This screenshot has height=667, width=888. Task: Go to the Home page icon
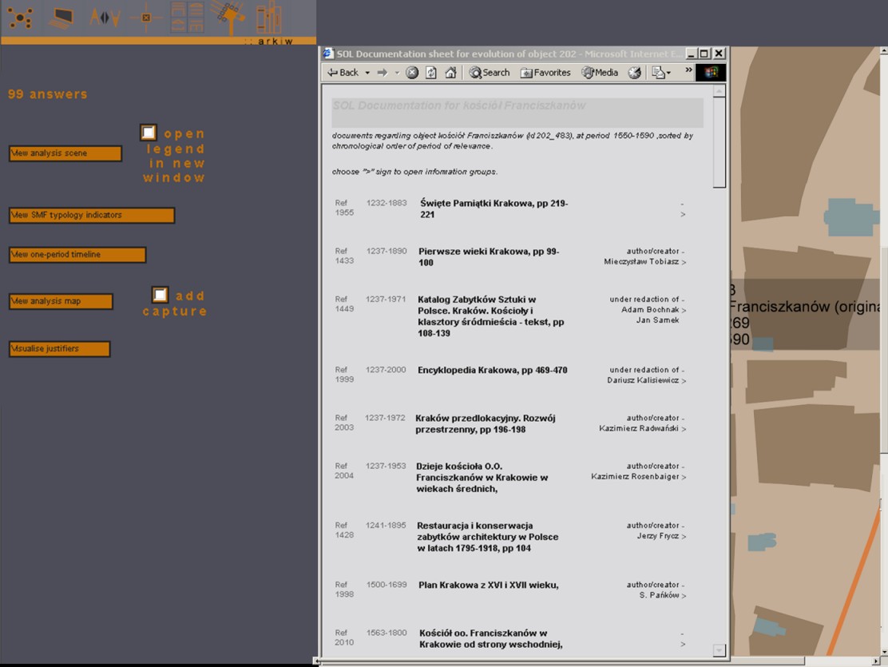(451, 73)
